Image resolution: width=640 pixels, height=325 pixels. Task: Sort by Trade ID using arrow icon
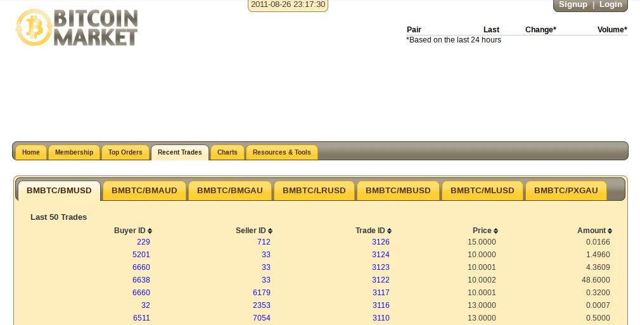[390, 231]
